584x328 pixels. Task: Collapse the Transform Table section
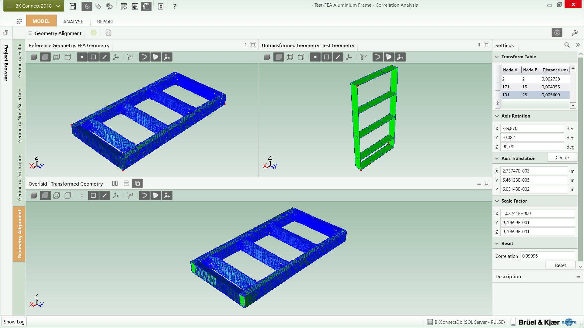click(x=497, y=57)
